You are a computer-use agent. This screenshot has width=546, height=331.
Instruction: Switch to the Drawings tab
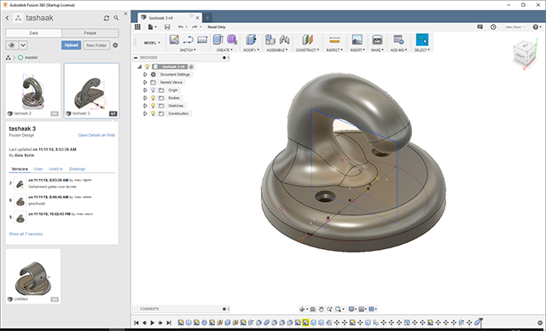coord(77,169)
